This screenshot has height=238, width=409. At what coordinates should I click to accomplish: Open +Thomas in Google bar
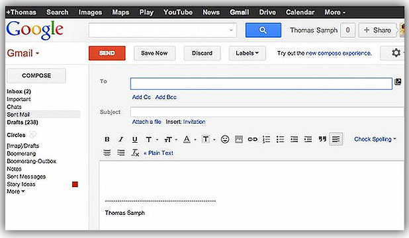click(21, 13)
